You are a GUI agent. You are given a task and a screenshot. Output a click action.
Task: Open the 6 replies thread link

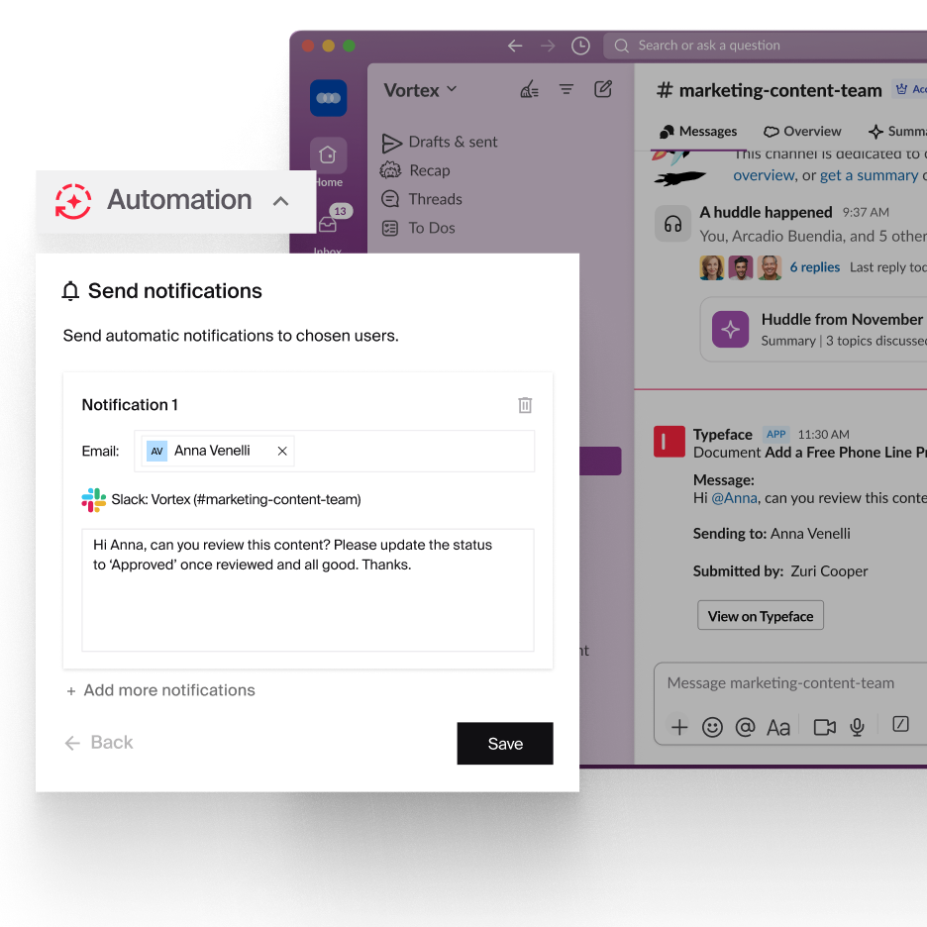815,267
